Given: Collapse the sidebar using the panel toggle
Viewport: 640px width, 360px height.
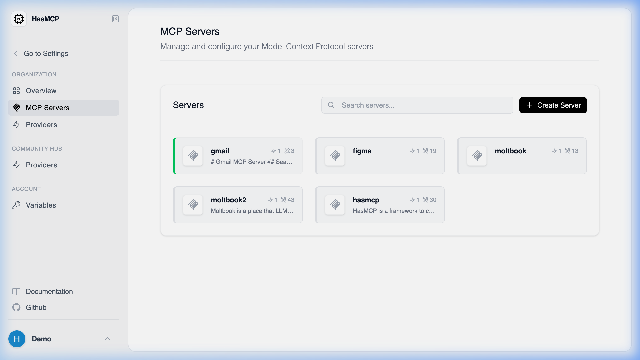Looking at the screenshot, I should click(115, 19).
